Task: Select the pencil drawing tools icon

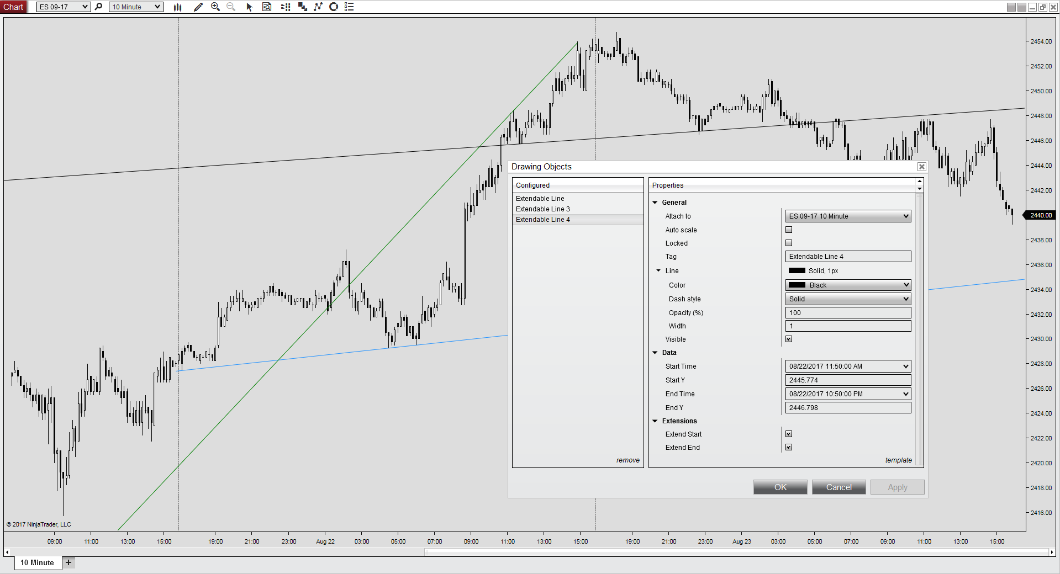Action: coord(198,7)
